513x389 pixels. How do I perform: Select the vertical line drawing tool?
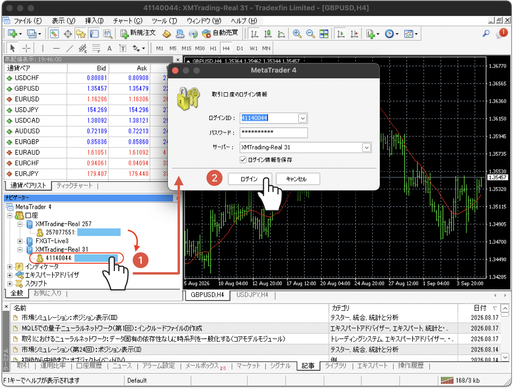43,48
